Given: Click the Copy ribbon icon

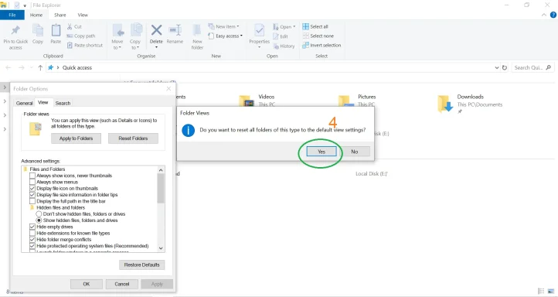Looking at the screenshot, I should pyautogui.click(x=38, y=30).
